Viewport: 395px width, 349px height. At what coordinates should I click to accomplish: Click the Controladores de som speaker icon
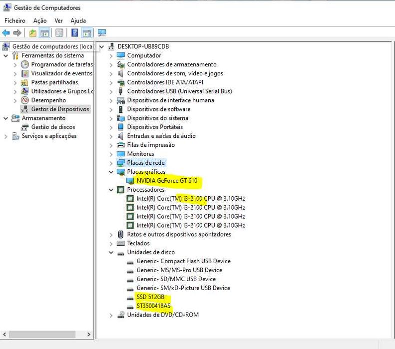[121, 73]
